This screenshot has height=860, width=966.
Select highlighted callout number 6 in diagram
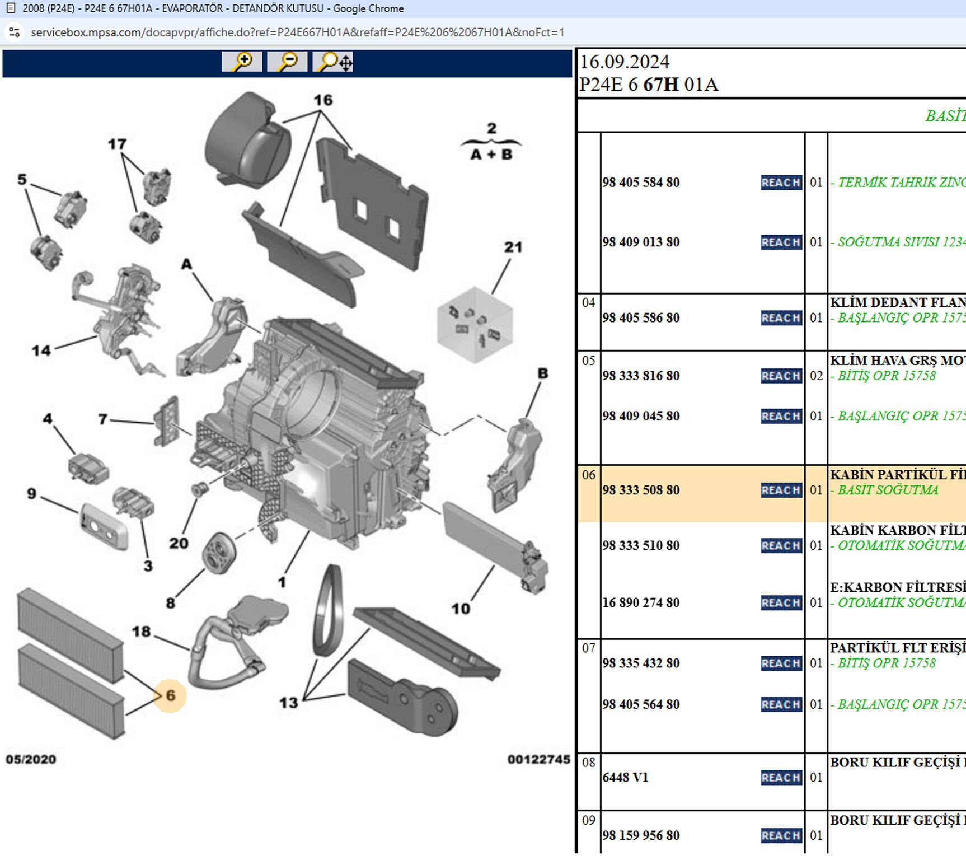(170, 695)
